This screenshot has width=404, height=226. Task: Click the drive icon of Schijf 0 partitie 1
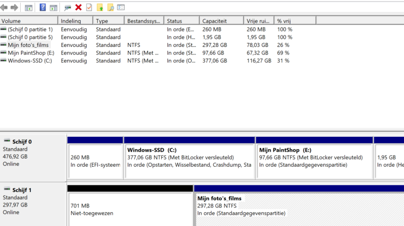click(x=3, y=29)
